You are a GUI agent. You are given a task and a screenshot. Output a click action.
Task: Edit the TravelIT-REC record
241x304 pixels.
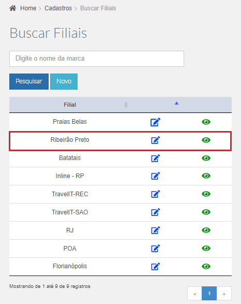click(x=156, y=194)
